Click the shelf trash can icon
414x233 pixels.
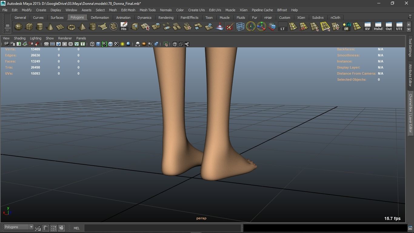click(410, 17)
